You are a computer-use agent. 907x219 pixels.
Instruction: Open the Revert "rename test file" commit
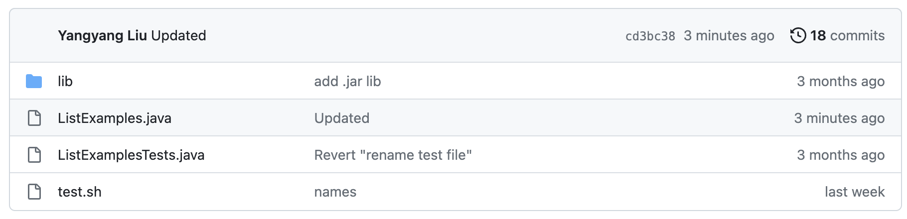[393, 155]
